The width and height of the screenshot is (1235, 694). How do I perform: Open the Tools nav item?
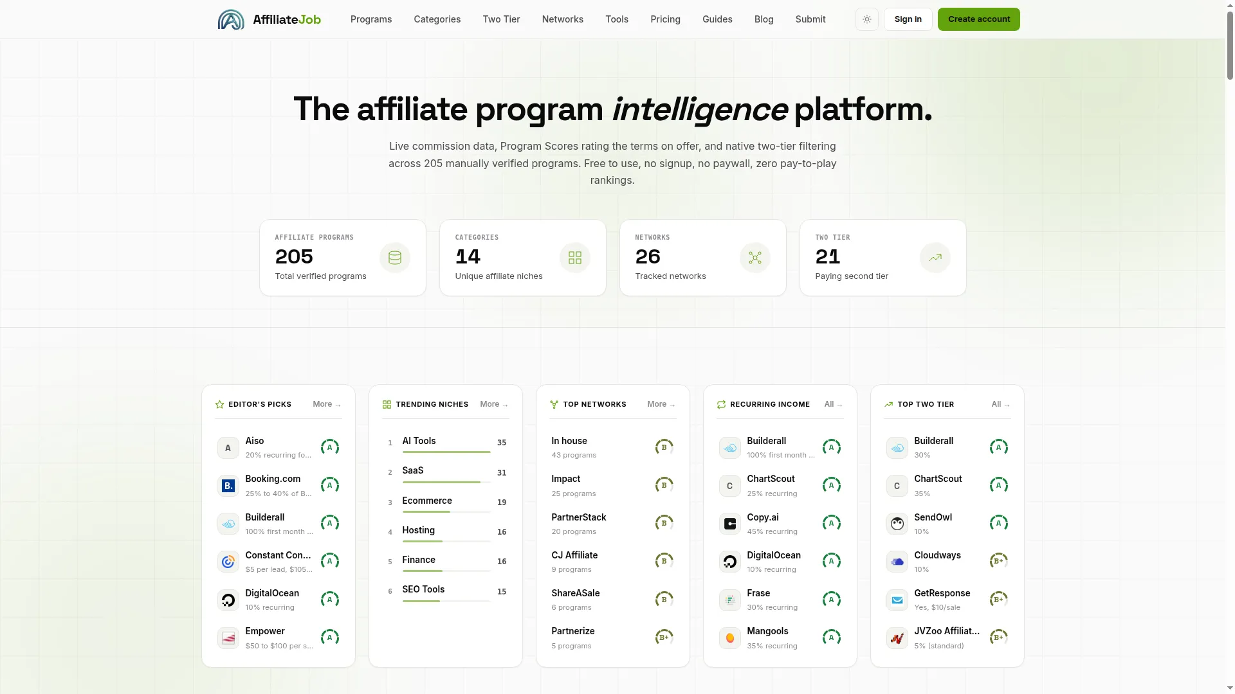point(616,19)
